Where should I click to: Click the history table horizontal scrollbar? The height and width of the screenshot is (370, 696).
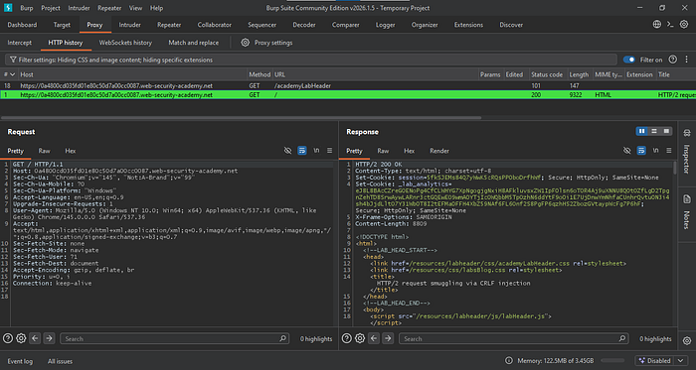click(241, 118)
